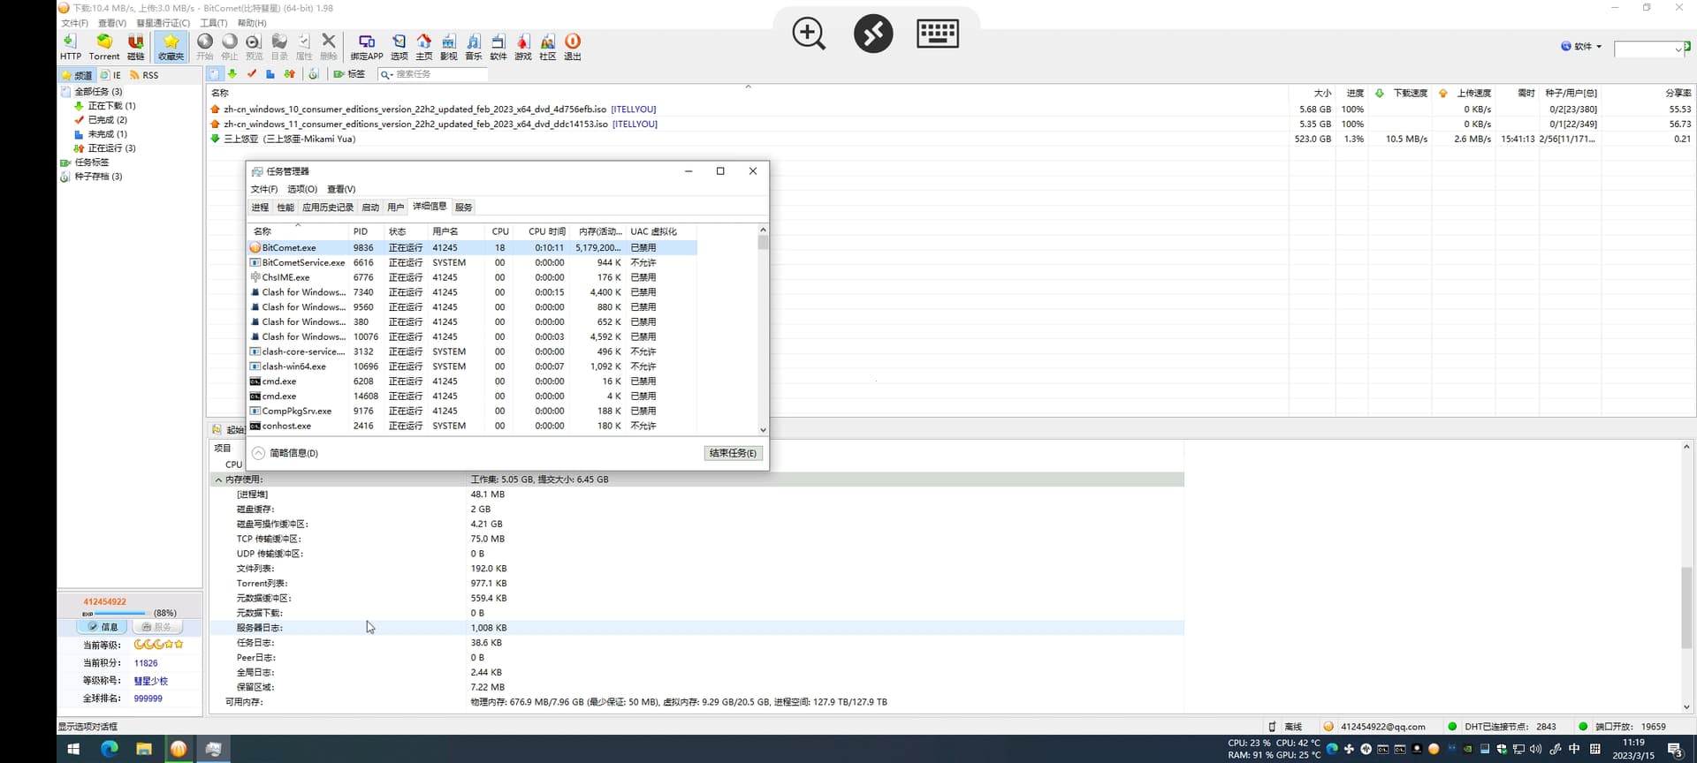Image resolution: width=1697 pixels, height=763 pixels.
Task: Open the 社区 community toolbar icon
Action: point(548,47)
